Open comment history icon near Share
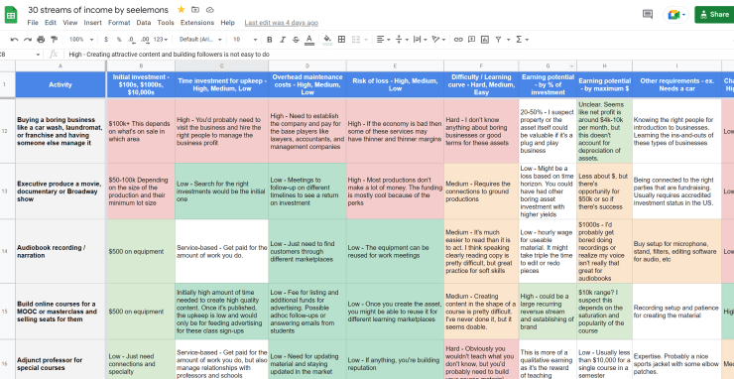 click(x=648, y=15)
